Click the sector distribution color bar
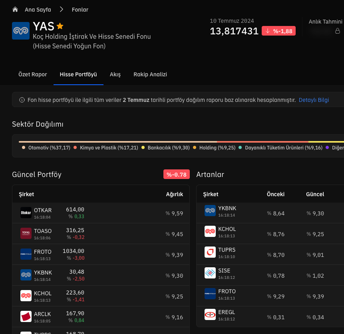The image size is (344, 334). click(x=181, y=142)
